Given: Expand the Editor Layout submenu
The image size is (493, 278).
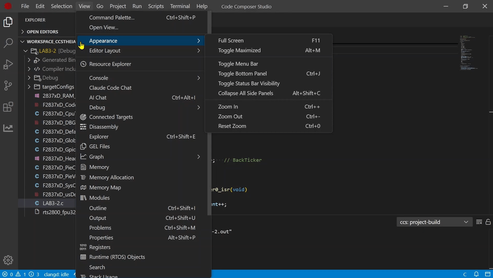Looking at the screenshot, I should 141,51.
